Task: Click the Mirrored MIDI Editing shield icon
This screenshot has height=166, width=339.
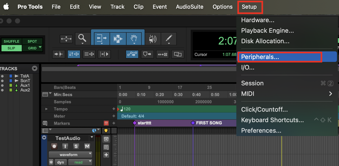Action: [x=147, y=54]
